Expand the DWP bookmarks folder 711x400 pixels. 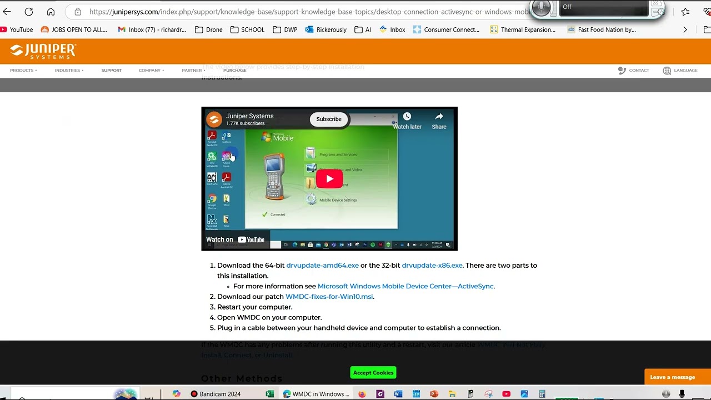tap(285, 29)
